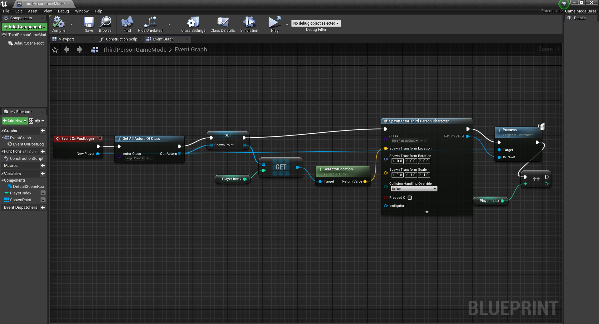Add a new function with plus icon
The image size is (599, 324).
pos(43,151)
